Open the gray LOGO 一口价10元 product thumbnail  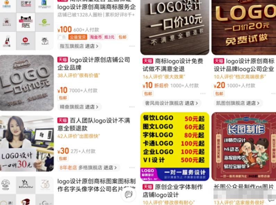point(27,83)
